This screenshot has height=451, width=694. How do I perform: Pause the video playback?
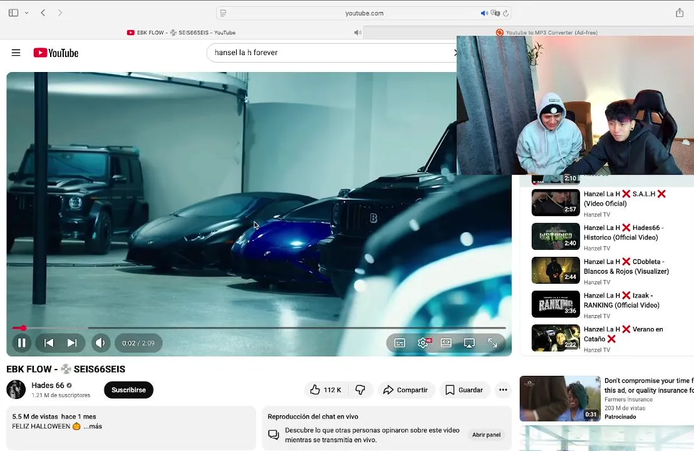pos(22,343)
